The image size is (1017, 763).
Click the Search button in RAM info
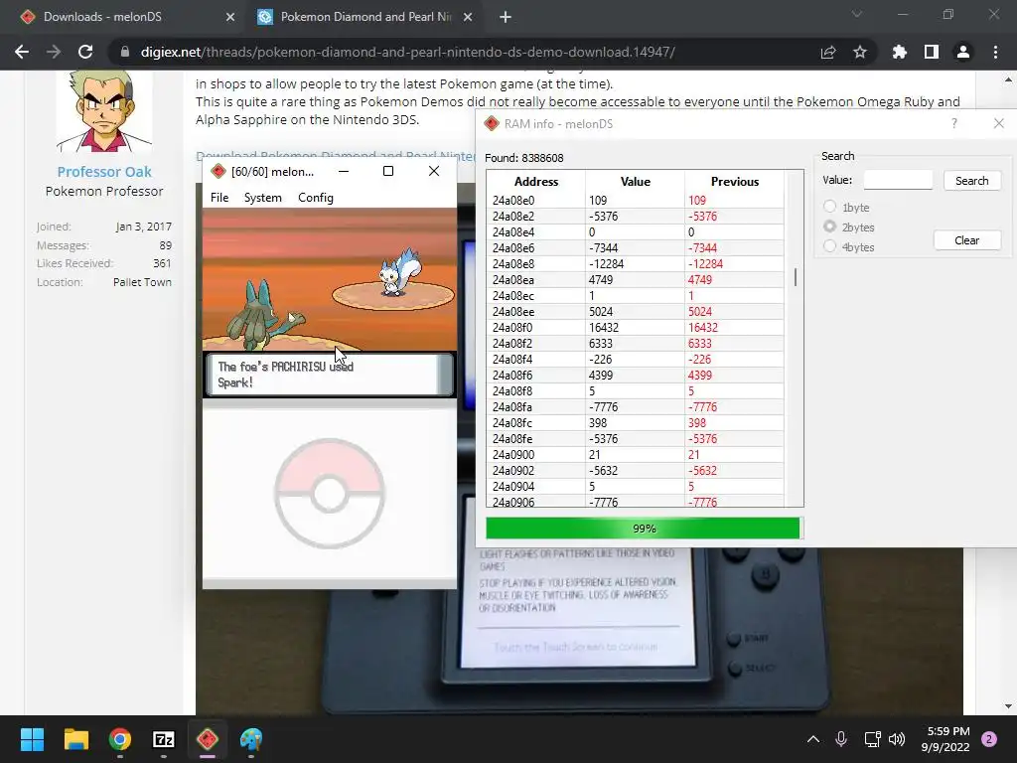click(971, 181)
